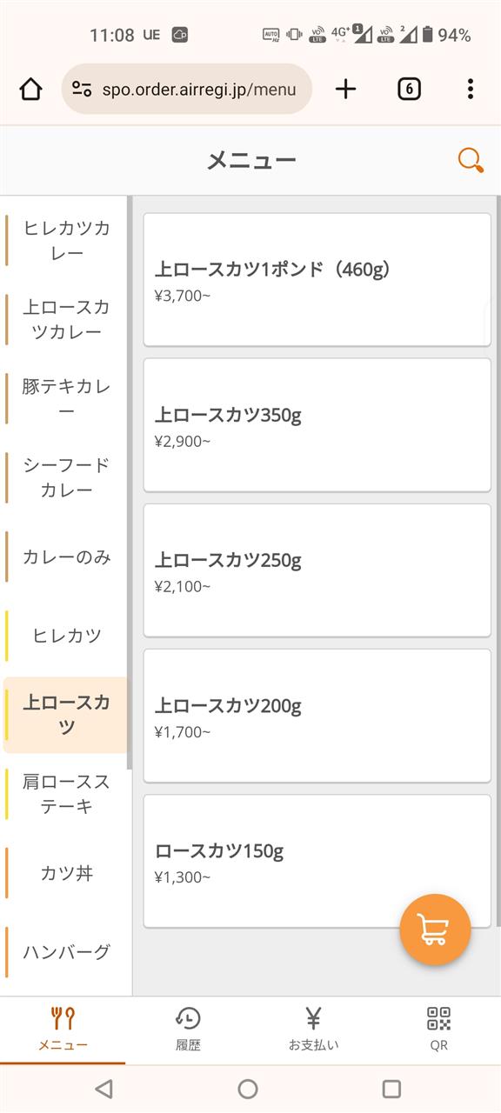Open a new browser tab with plus
Viewport: 501px width, 1113px height.
[346, 89]
